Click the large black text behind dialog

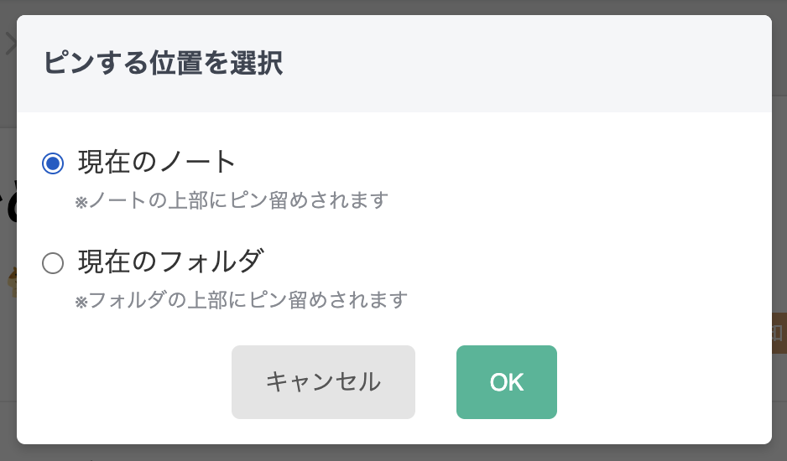(x=8, y=201)
